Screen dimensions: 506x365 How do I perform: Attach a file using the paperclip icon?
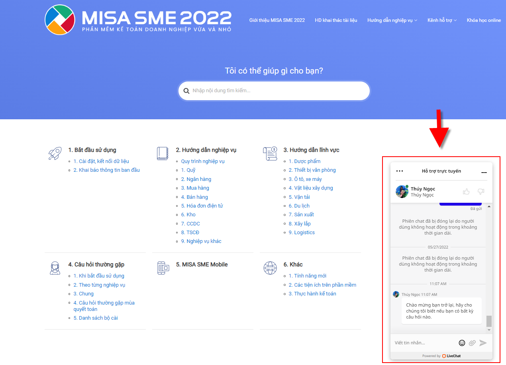point(472,343)
